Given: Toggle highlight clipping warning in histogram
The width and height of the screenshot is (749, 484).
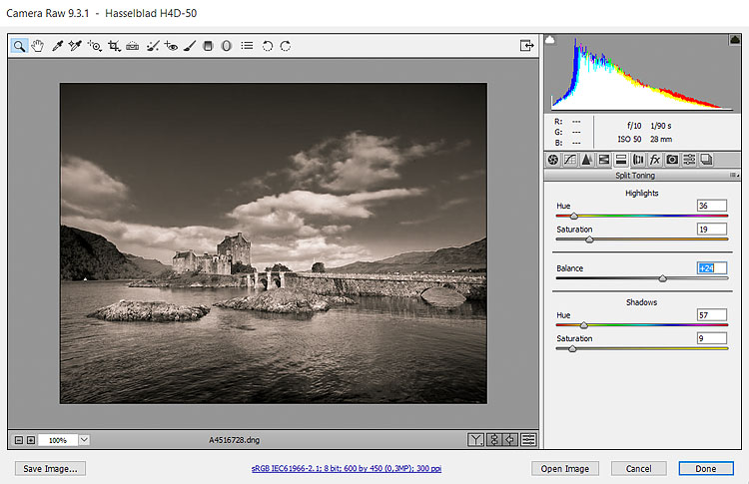Looking at the screenshot, I should [733, 39].
